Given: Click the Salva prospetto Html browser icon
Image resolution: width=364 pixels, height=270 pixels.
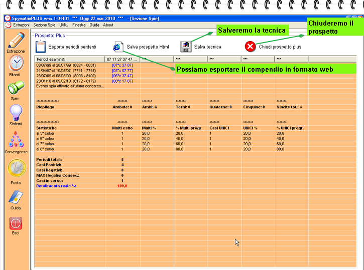Looking at the screenshot, I should (118, 46).
